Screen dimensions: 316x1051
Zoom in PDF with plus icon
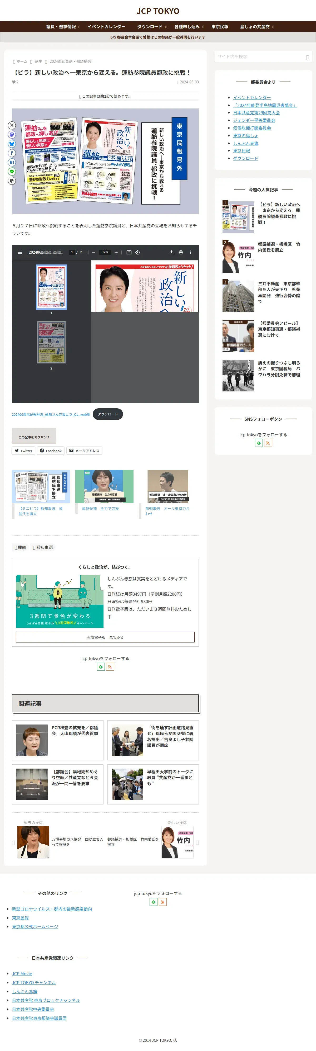116,253
